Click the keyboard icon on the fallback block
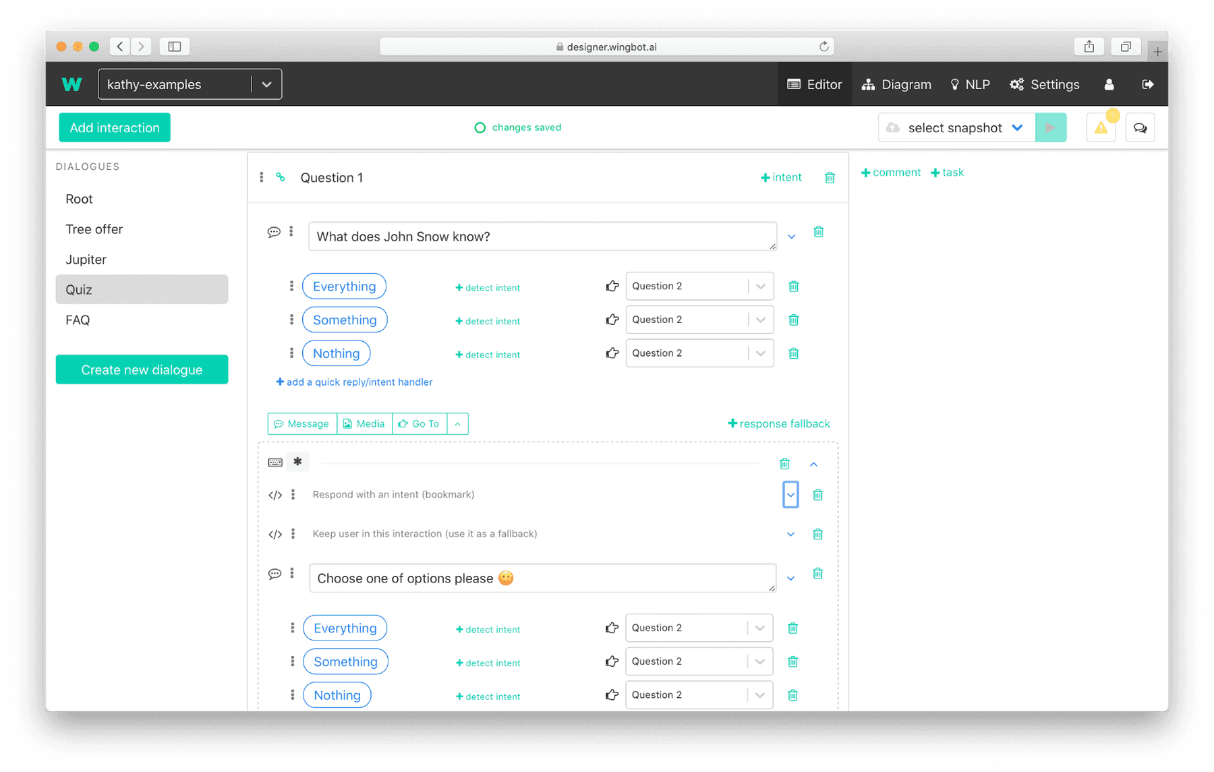Viewport: 1214px width, 772px height. click(275, 462)
